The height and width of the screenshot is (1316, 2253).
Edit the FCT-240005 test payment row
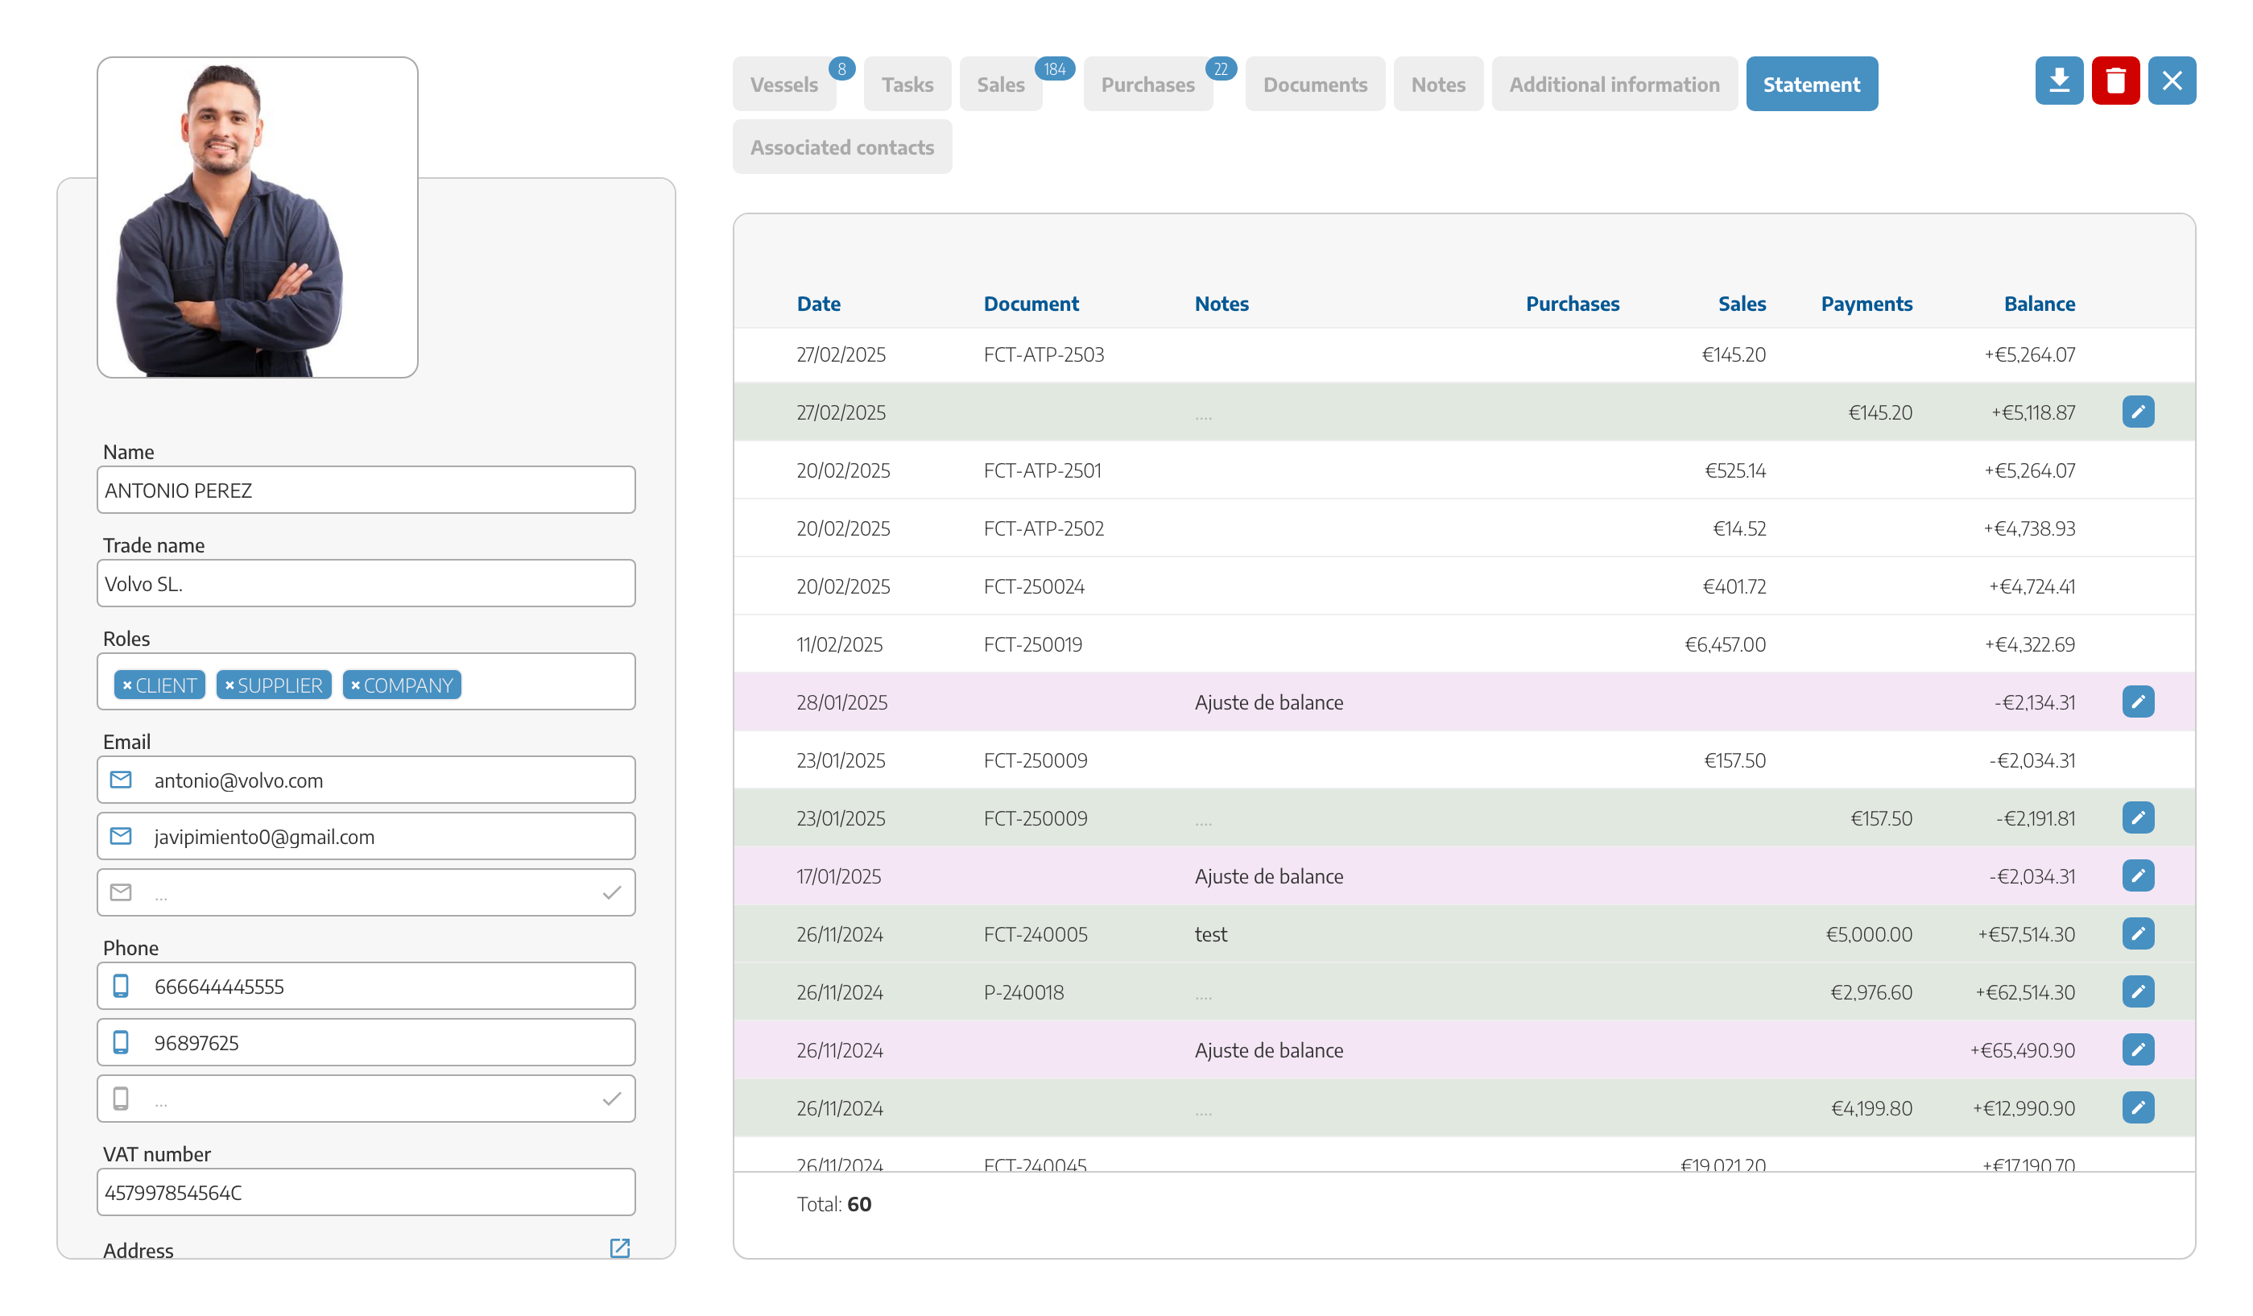2138,934
